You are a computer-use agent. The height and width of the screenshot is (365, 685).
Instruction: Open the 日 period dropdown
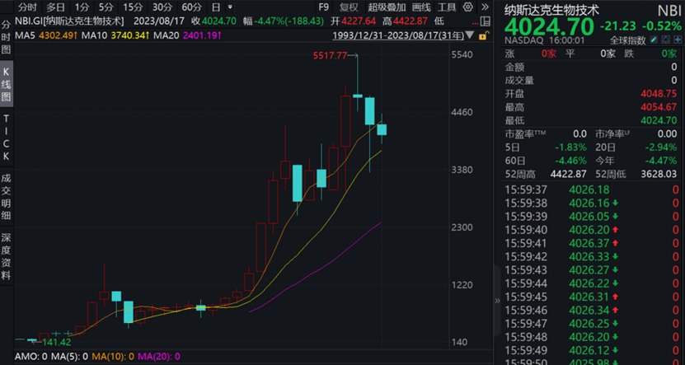point(216,7)
